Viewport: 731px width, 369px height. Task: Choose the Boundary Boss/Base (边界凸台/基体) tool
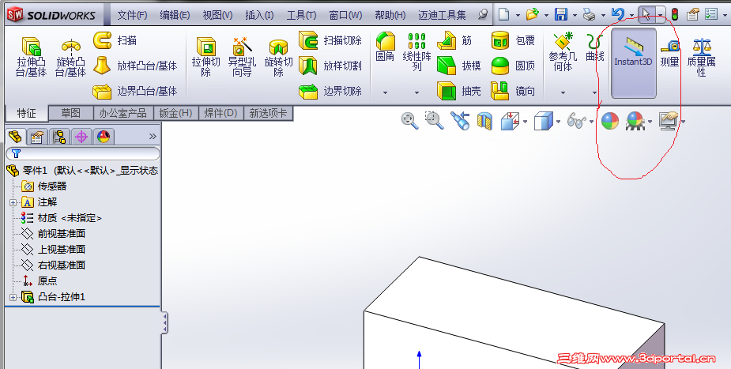coord(135,92)
